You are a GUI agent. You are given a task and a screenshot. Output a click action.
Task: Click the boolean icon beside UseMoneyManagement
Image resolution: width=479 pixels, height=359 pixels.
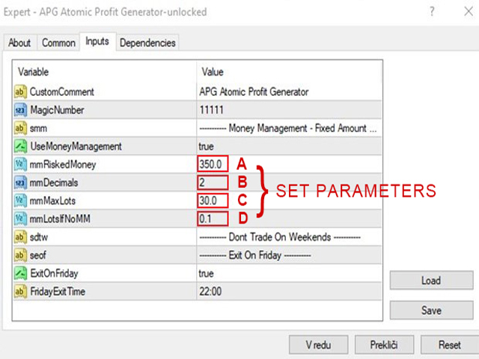tap(20, 147)
